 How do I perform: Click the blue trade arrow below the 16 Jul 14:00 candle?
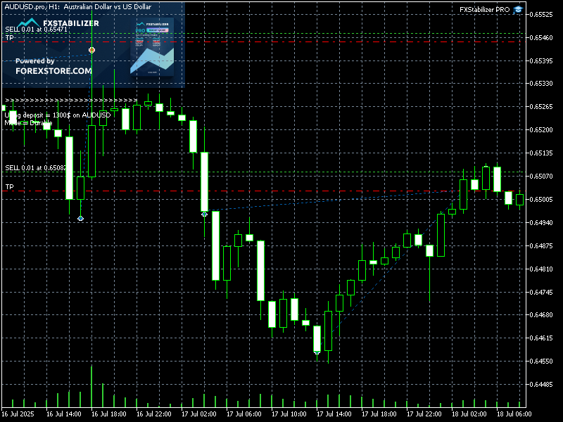point(80,219)
